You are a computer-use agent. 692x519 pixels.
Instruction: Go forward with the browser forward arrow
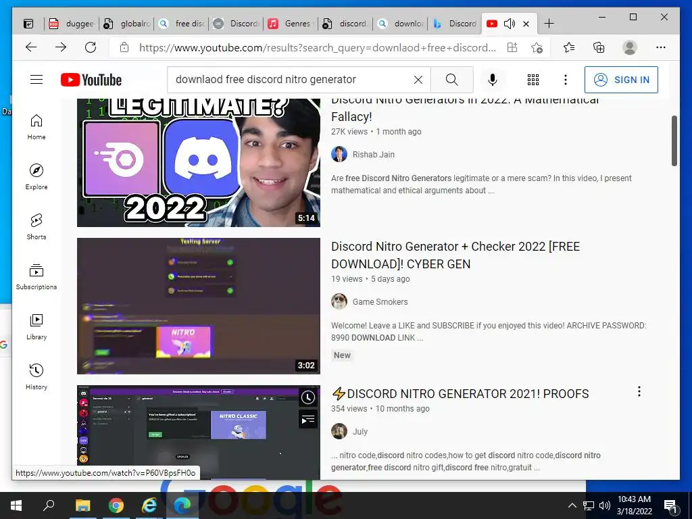[x=60, y=47]
